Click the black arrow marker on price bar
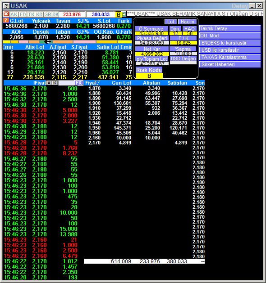The height and width of the screenshot is (283, 266). click(48, 42)
